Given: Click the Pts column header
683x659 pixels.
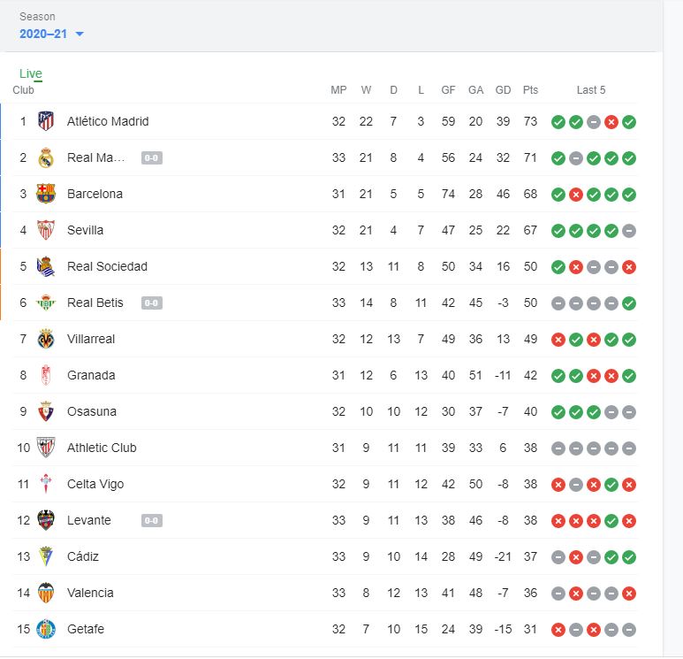Looking at the screenshot, I should [x=530, y=90].
